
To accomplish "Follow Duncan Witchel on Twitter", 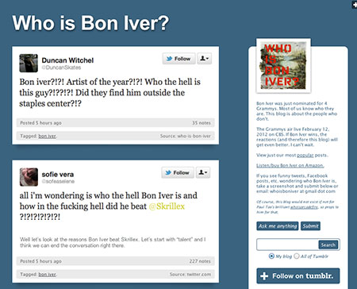I will tap(179, 59).
